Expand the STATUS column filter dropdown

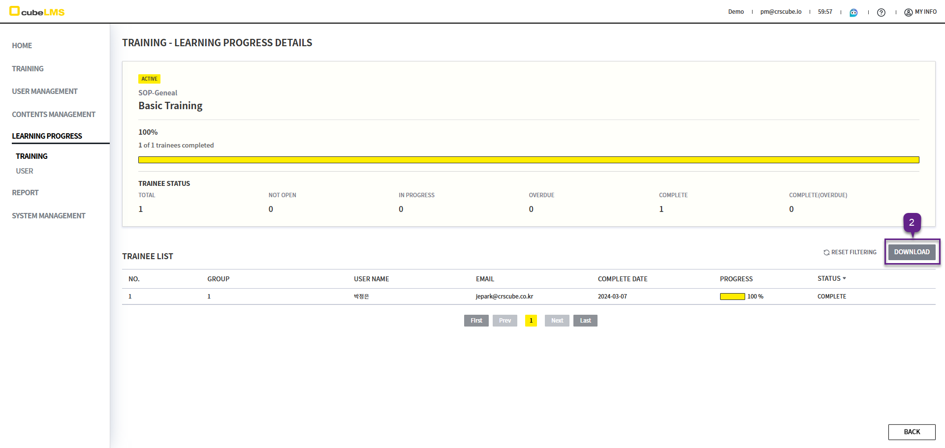(844, 278)
